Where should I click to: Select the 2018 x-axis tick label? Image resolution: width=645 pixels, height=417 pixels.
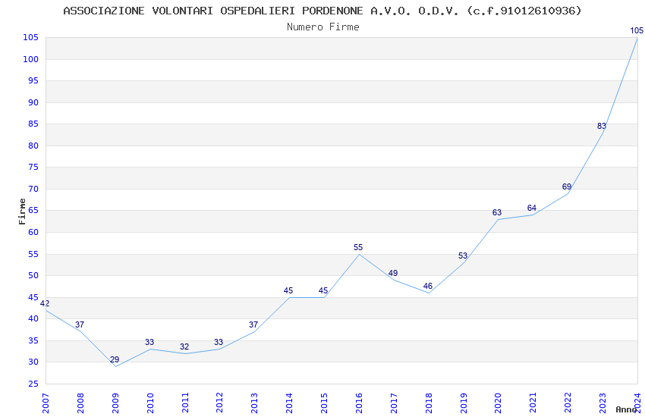point(429,403)
